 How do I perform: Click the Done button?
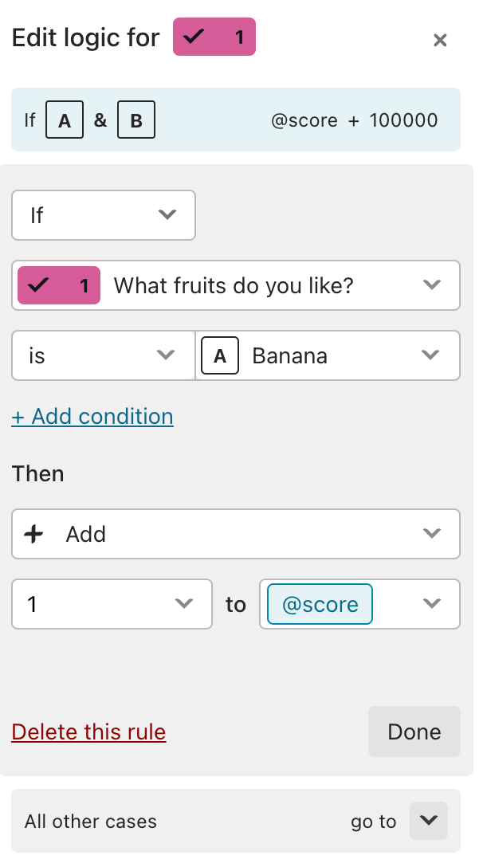click(414, 732)
